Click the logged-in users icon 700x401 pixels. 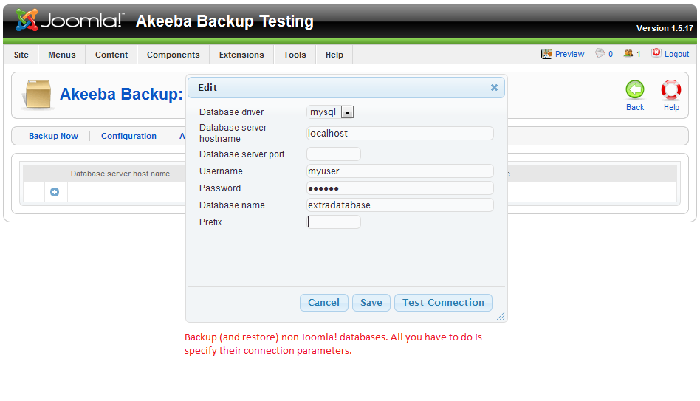628,54
